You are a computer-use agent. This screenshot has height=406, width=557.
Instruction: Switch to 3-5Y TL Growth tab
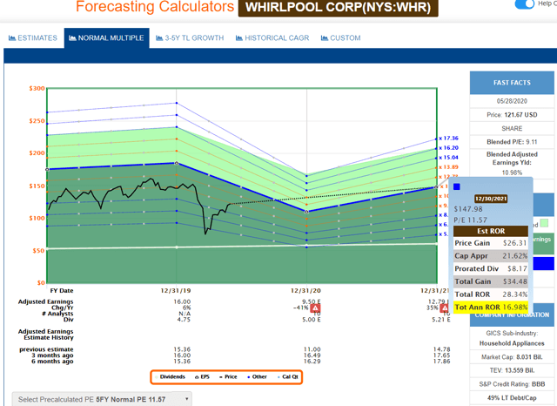(190, 38)
